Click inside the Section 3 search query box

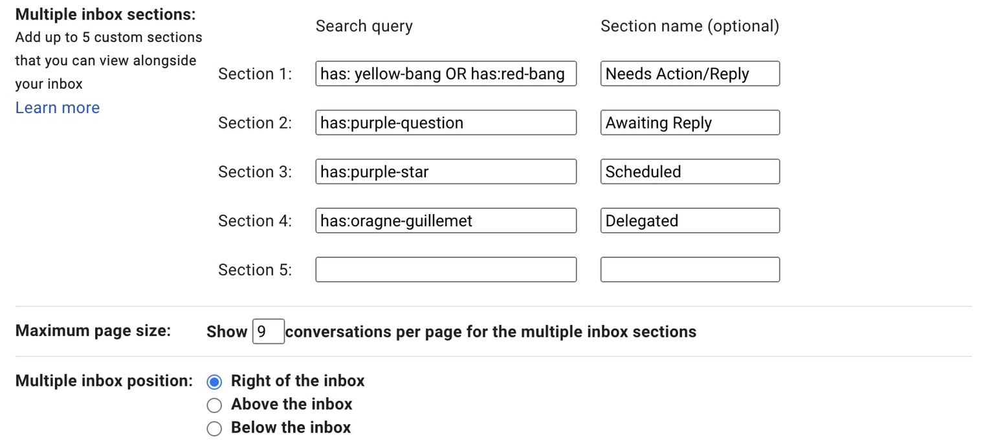446,171
